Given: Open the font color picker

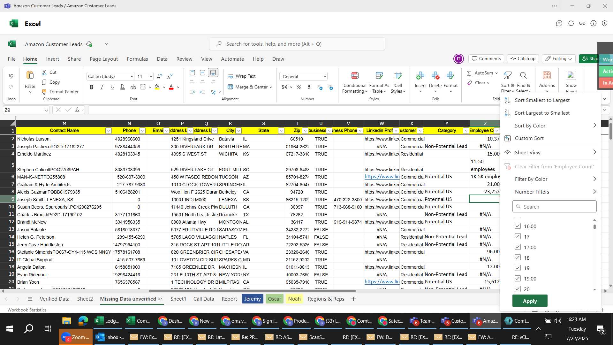Looking at the screenshot, I should tap(178, 87).
